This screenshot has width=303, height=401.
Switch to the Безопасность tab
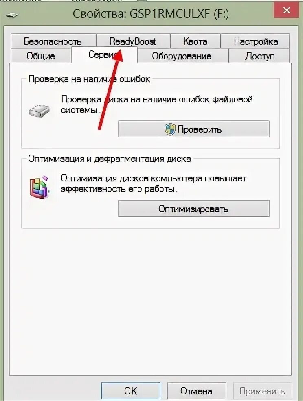[x=53, y=41]
